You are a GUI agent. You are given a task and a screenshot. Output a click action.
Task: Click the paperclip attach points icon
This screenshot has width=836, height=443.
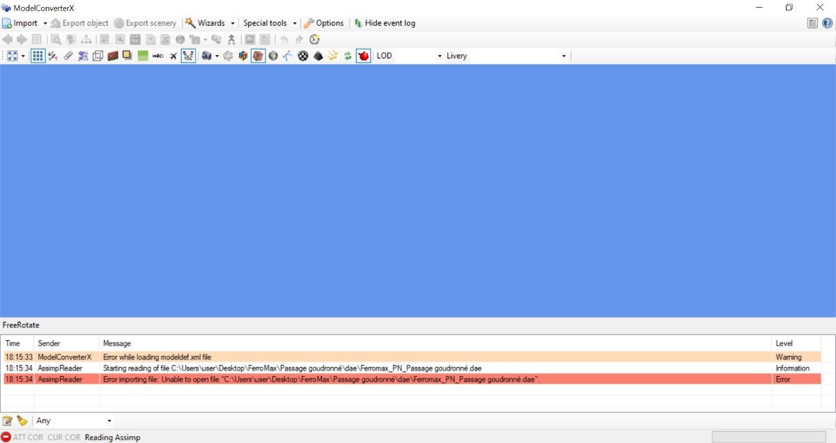(x=68, y=56)
